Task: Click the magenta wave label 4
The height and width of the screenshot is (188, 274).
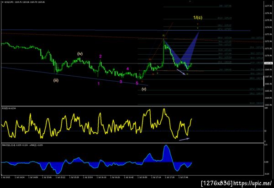Action: [127, 69]
